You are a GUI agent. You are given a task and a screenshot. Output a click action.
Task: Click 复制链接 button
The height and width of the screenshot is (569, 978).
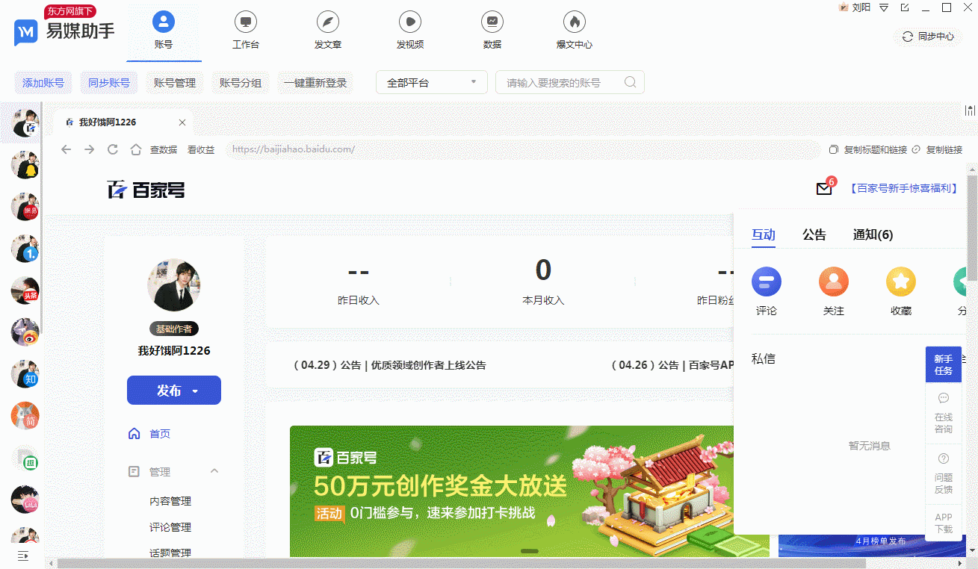[x=937, y=149]
